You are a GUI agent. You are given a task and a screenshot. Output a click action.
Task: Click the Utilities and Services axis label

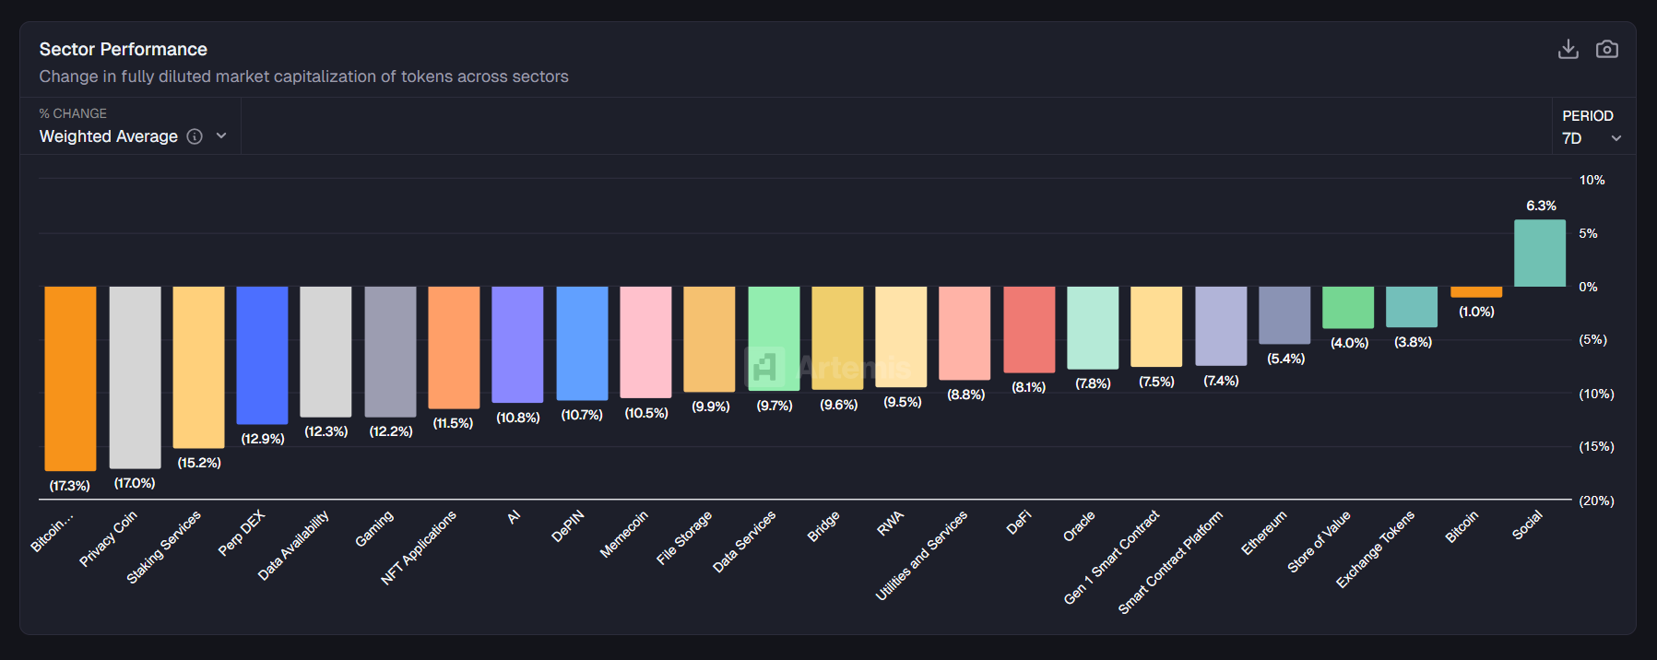pyautogui.click(x=922, y=555)
